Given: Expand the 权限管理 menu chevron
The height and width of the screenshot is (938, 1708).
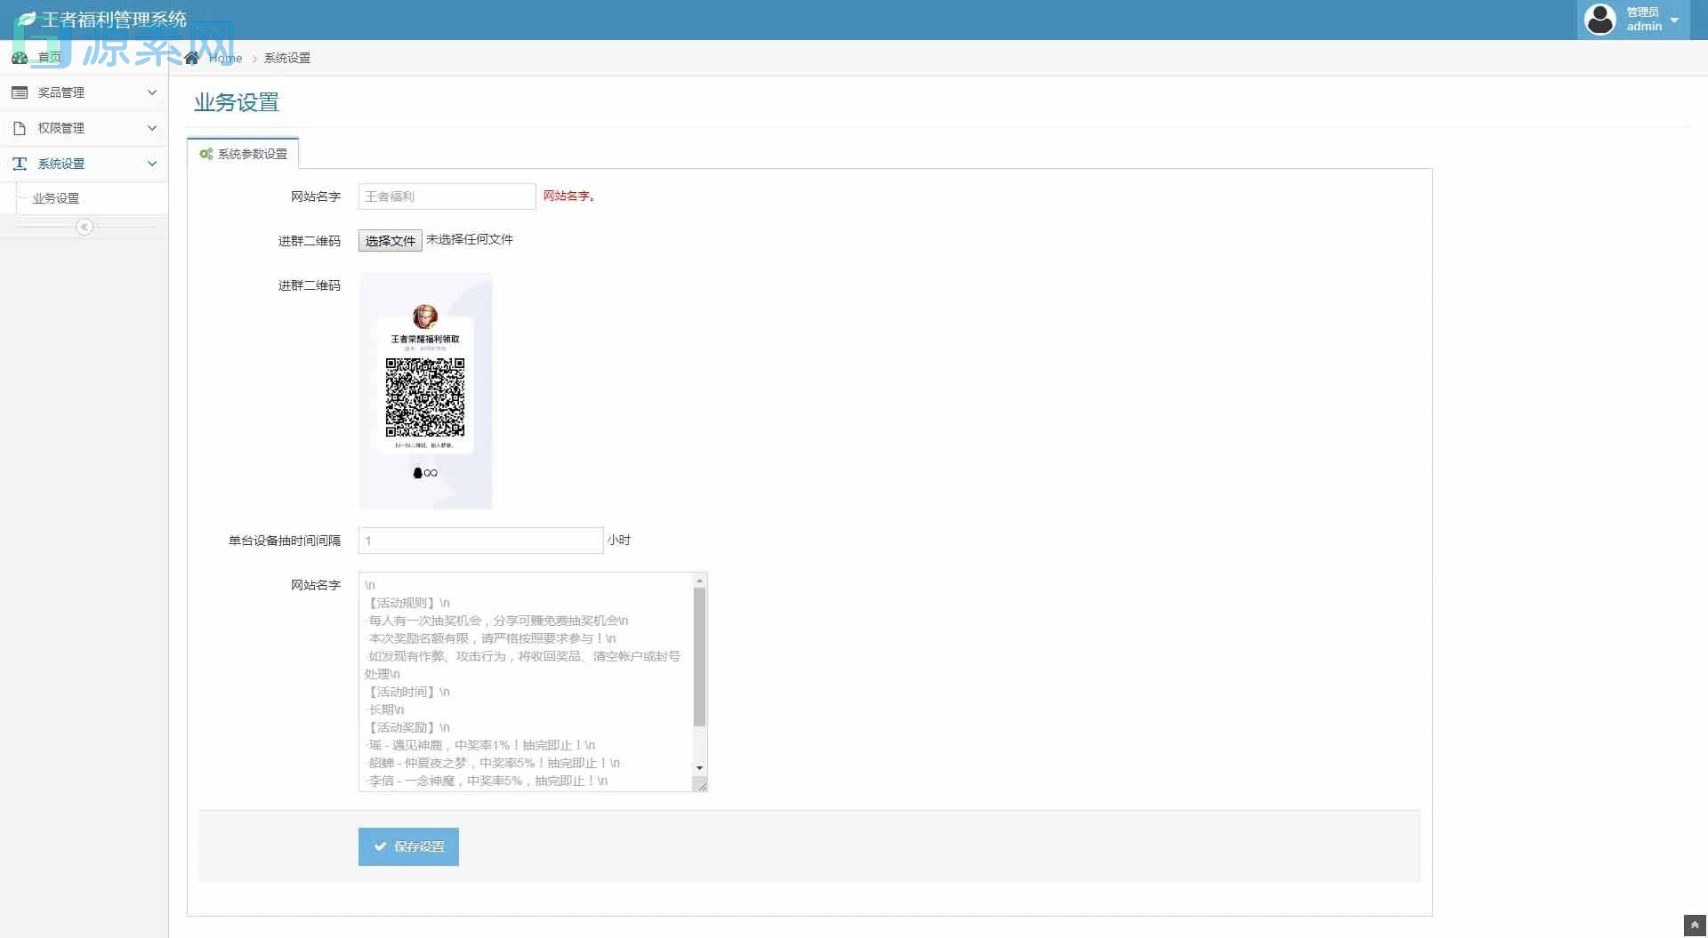Looking at the screenshot, I should pos(152,128).
